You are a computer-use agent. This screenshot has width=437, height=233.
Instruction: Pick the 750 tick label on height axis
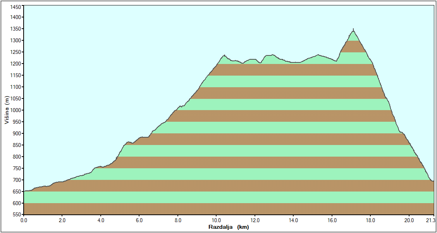[x=17, y=168]
